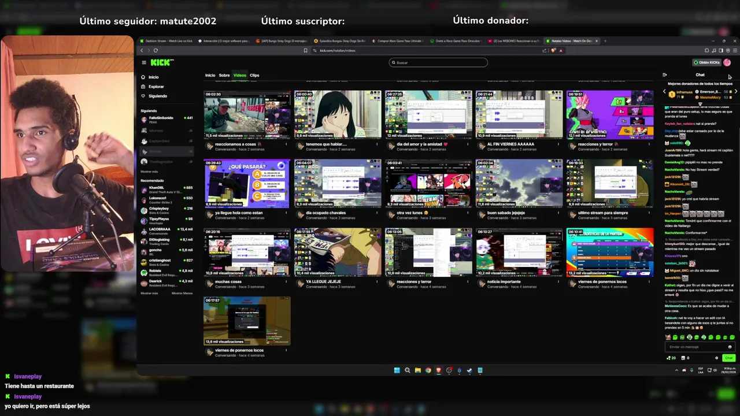Open 'buen sabado jejejeje' video thumbnail

click(x=519, y=183)
